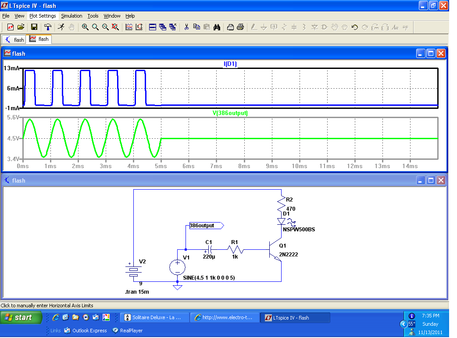The image size is (457, 338).
Task: Select the Draw Wire pencil icon
Action: (x=254, y=27)
